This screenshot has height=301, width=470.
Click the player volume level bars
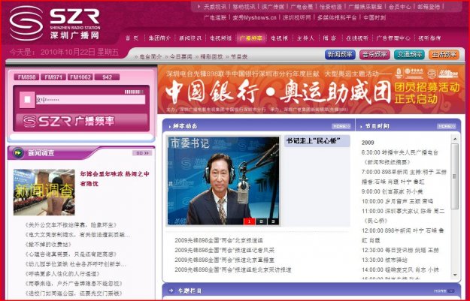tap(134, 92)
